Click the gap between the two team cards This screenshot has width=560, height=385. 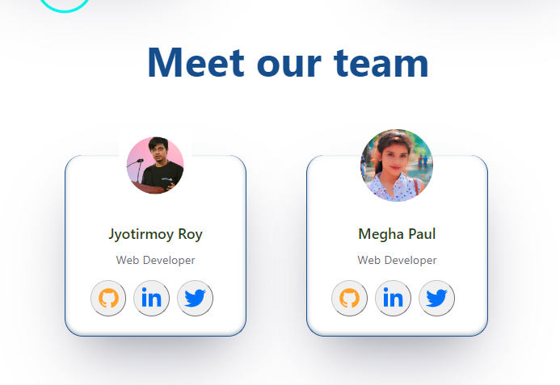tap(276, 245)
